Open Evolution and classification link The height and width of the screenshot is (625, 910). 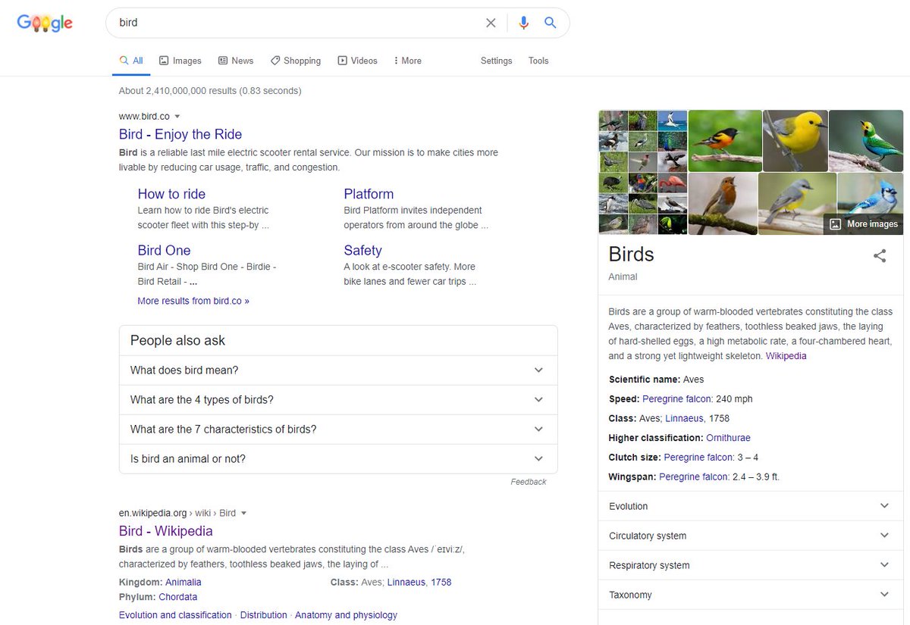175,615
